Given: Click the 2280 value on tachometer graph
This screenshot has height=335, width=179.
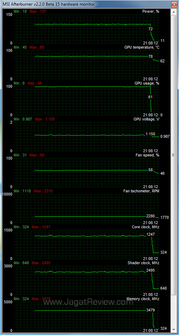Looking at the screenshot, I should [x=151, y=216].
